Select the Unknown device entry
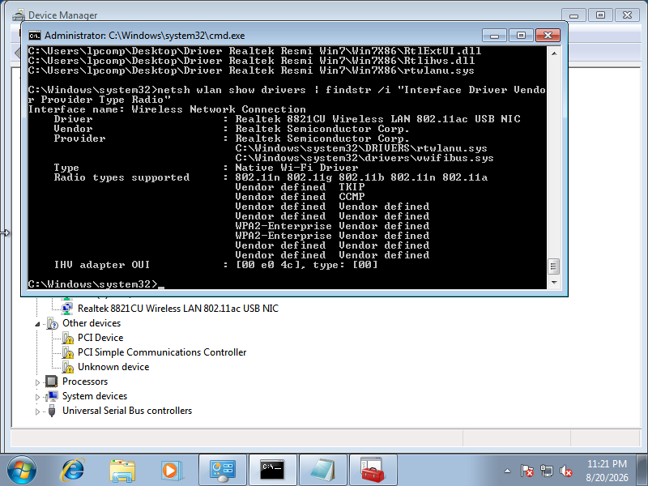648x486 pixels. tap(113, 367)
